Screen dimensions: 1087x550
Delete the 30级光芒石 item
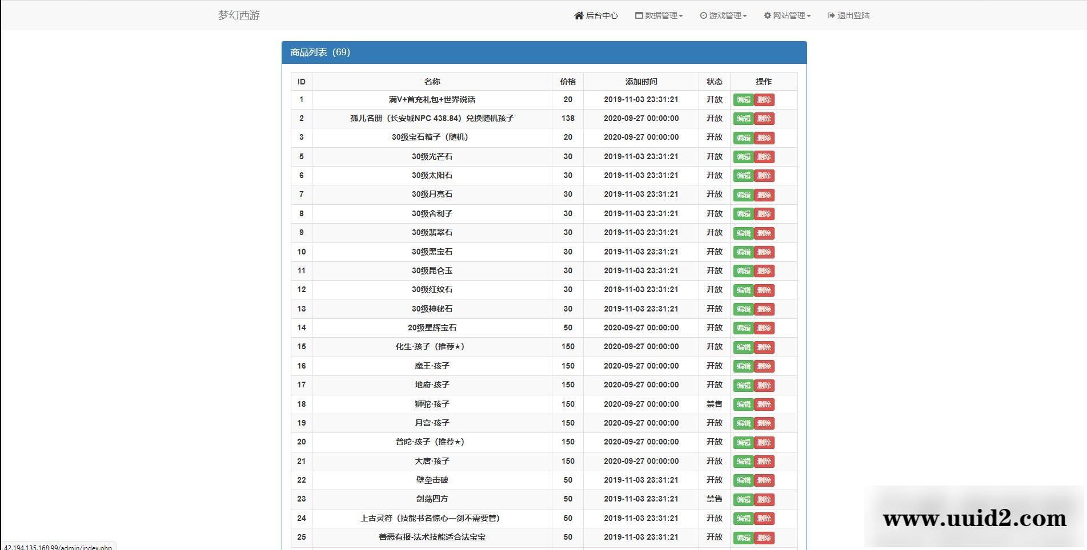pos(765,156)
